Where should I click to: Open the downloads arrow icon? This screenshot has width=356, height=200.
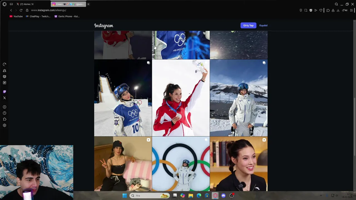(338, 10)
